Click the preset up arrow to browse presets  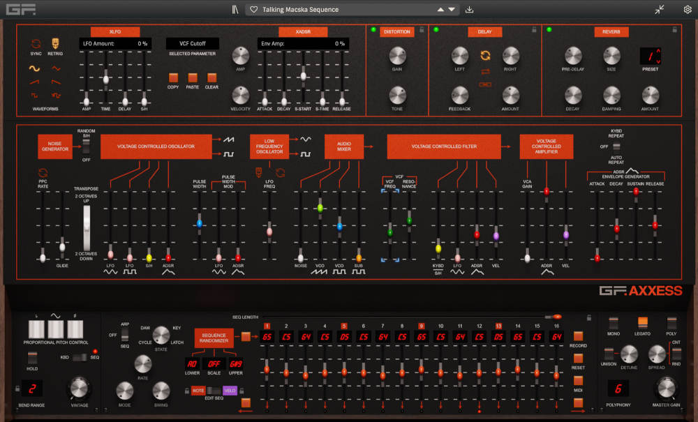click(440, 10)
